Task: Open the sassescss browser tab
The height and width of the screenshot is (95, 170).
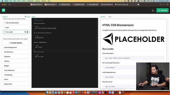Action: [107, 4]
